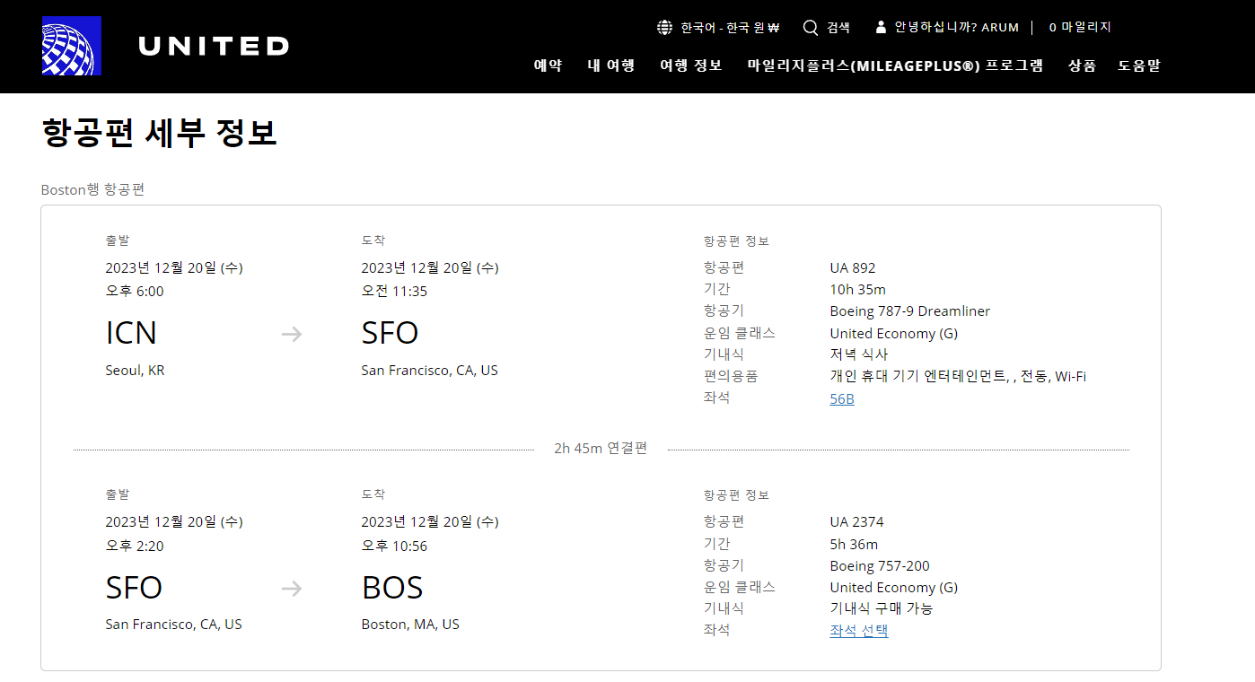Screen dimensions: 1255x682
Task: Click the departure time 오후 2:20
Action: pos(135,546)
